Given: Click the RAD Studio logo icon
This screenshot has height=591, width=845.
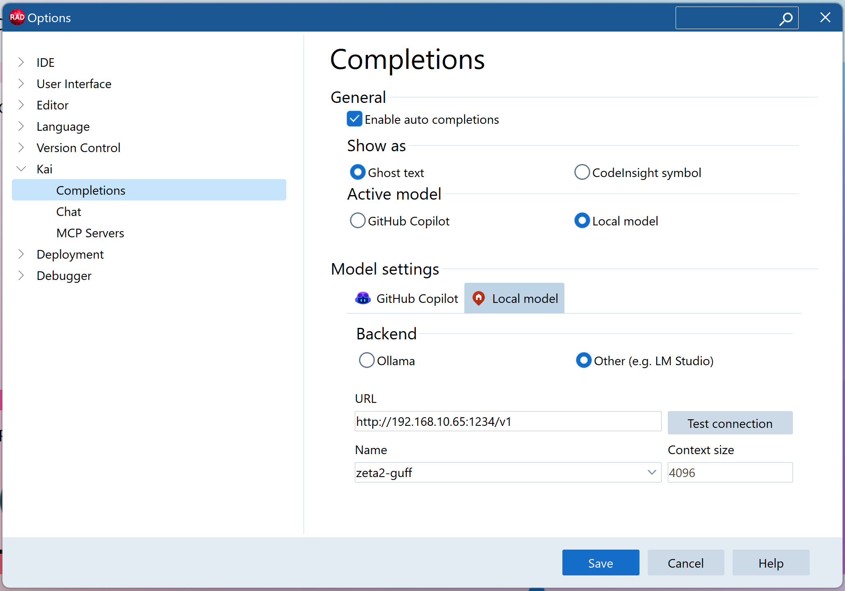Looking at the screenshot, I should tap(17, 17).
